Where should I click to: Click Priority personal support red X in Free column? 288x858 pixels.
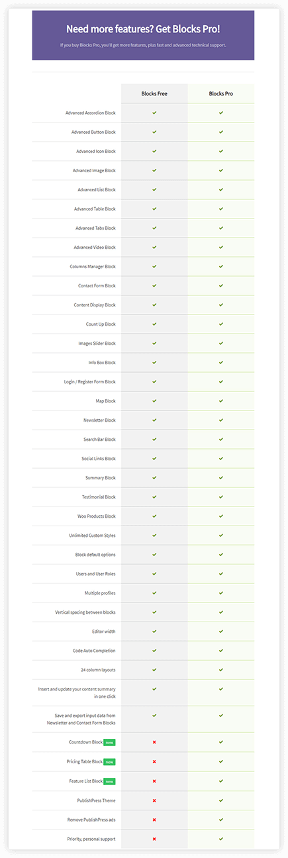point(154,839)
